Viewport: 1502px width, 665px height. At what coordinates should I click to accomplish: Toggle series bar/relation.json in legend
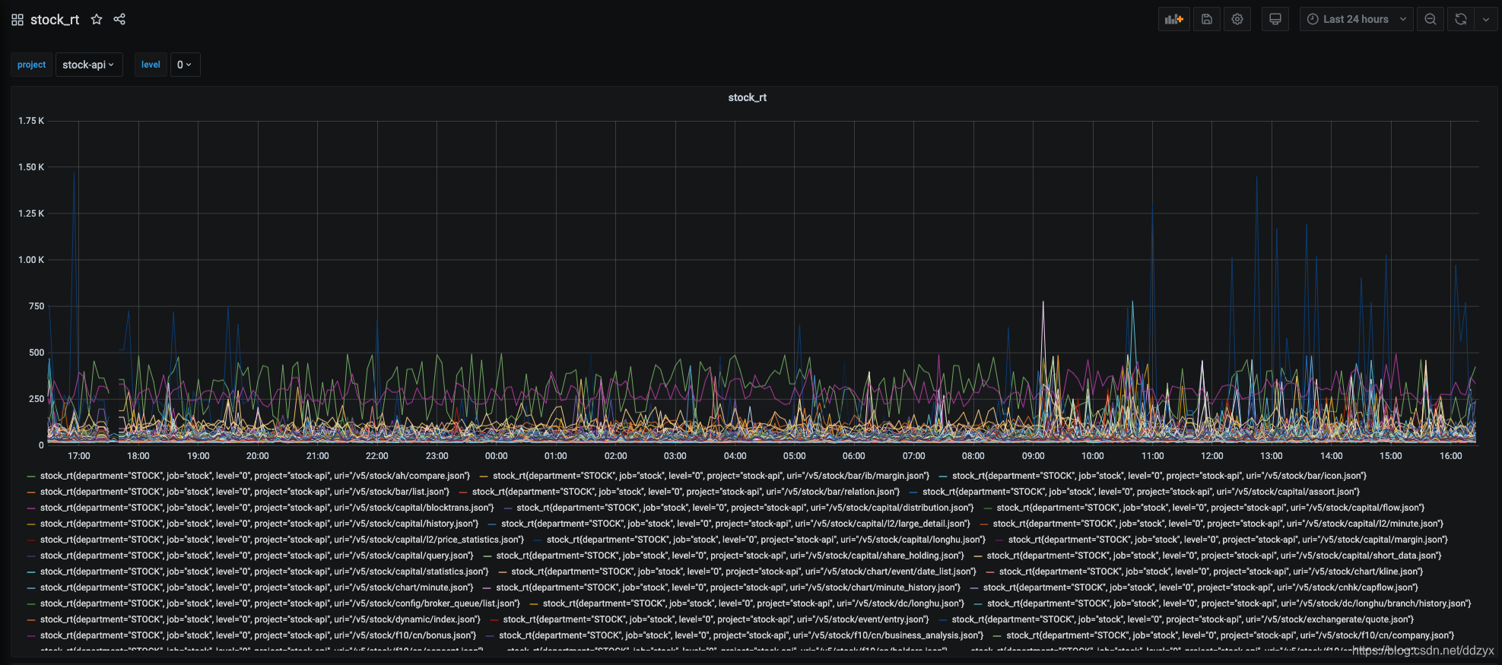(x=686, y=492)
